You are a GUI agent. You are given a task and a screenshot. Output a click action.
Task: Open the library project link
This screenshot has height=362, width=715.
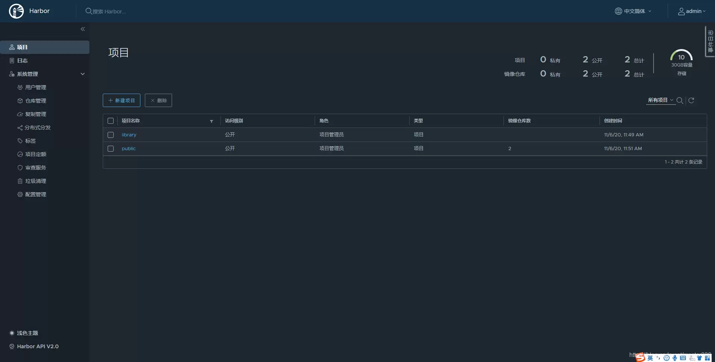[x=129, y=135]
